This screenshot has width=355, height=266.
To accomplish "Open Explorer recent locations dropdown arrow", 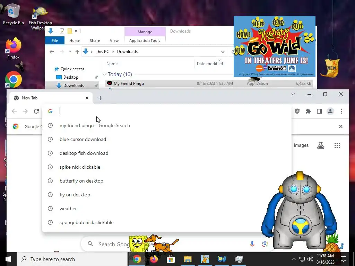I will 70,52.
